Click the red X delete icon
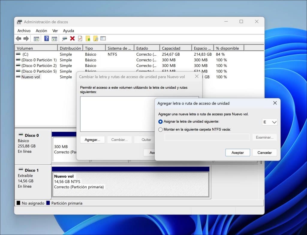 73,39
